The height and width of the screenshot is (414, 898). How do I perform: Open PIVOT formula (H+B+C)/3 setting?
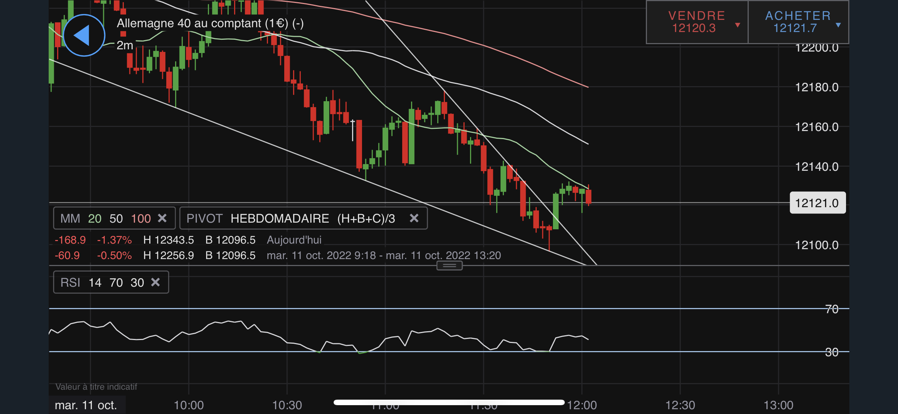point(366,219)
